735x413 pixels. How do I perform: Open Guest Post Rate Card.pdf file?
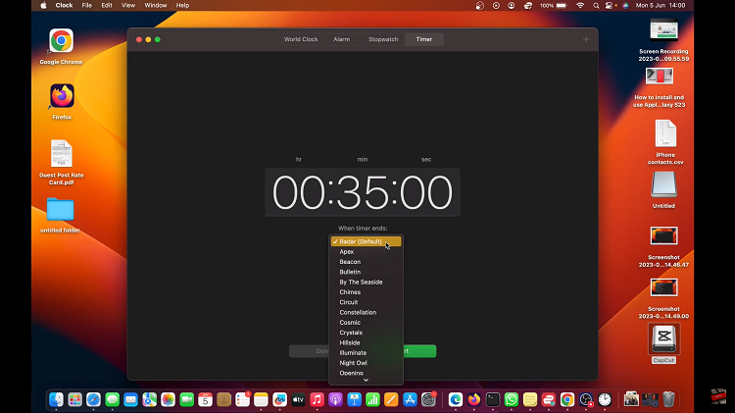(61, 154)
